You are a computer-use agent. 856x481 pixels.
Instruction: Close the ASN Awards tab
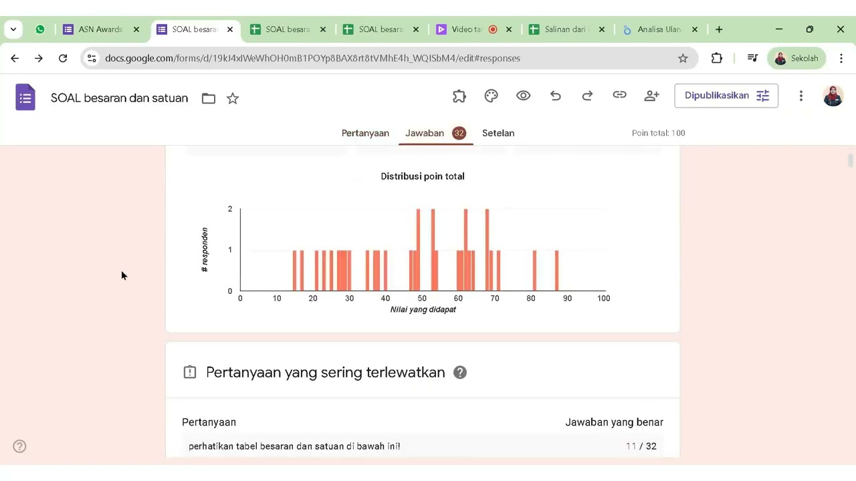pyautogui.click(x=136, y=29)
